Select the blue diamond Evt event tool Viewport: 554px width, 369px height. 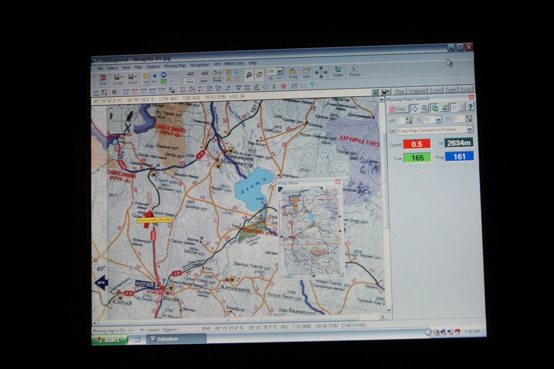155,78
